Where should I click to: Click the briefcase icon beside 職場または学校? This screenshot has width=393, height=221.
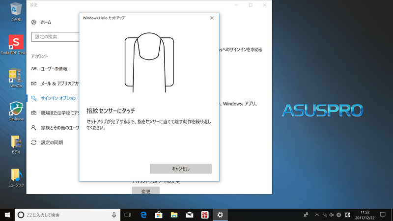coord(34,113)
